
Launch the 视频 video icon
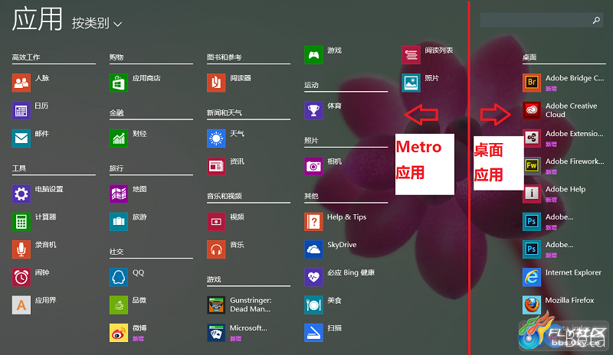[x=216, y=221]
